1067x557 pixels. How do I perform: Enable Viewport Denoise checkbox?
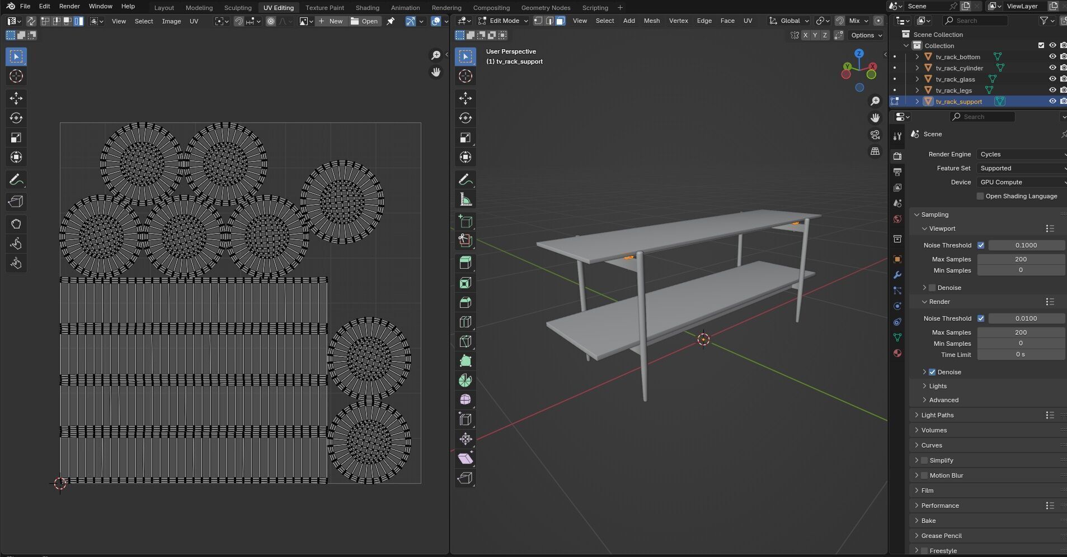pos(932,288)
